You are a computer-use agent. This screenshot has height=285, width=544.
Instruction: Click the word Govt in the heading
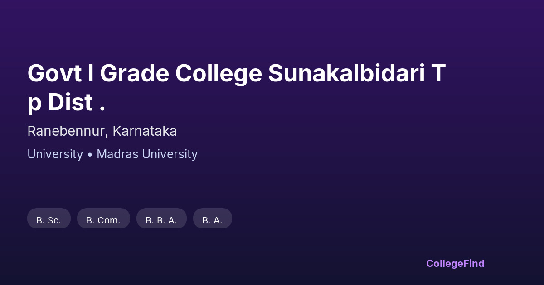[54, 74]
